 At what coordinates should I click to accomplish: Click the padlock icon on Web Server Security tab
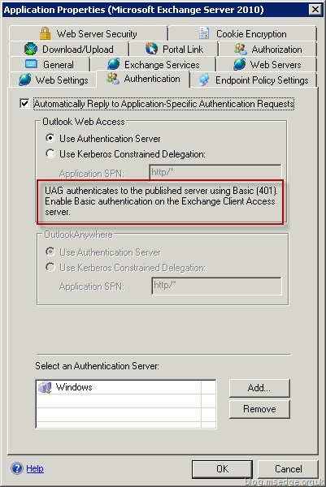[x=45, y=33]
